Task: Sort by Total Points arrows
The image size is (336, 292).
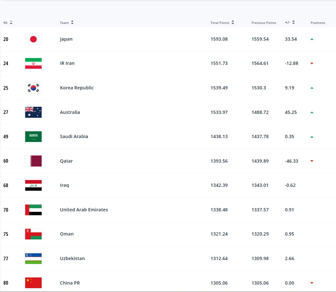Action: [x=233, y=23]
